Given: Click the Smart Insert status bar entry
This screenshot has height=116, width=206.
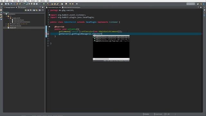Looking at the screenshot, I should (158, 114).
